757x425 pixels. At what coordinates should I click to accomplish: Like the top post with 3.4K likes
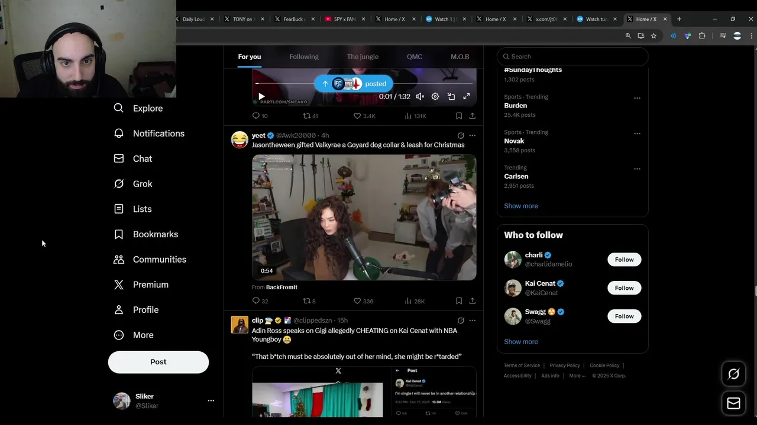[x=364, y=116]
